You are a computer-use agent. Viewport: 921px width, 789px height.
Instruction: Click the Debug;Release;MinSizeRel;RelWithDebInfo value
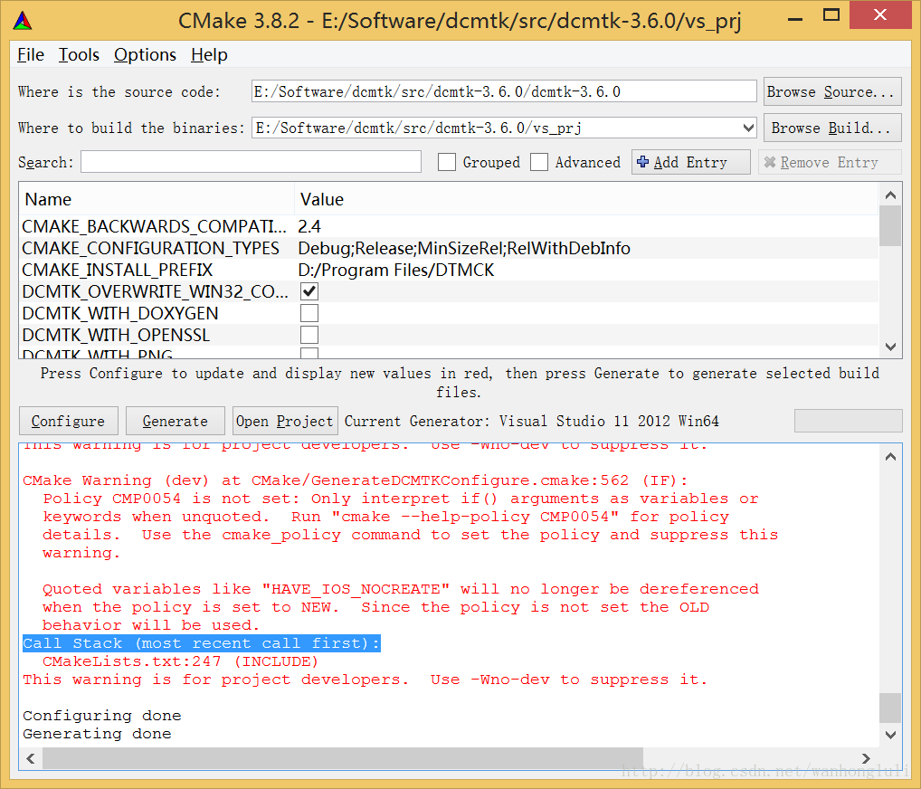[464, 249]
